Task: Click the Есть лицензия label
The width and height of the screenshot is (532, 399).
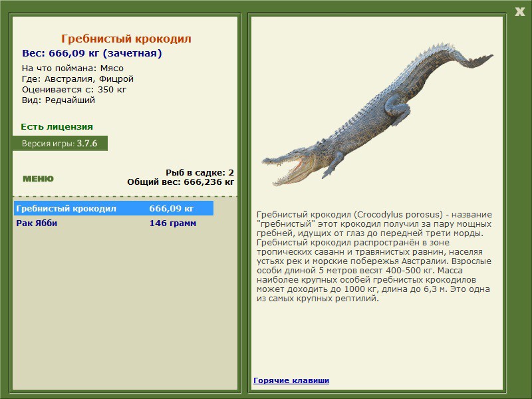Action: 57,127
